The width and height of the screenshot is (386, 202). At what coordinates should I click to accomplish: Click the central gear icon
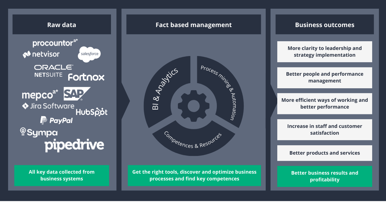[194, 105]
